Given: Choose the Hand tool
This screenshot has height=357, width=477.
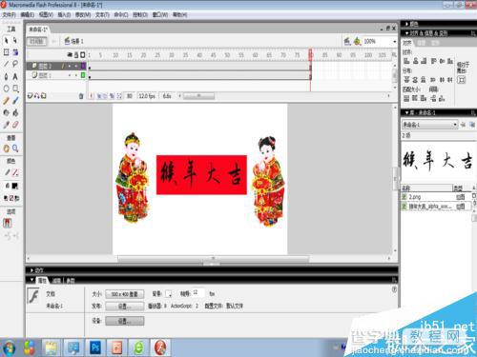Looking at the screenshot, I should (6, 149).
